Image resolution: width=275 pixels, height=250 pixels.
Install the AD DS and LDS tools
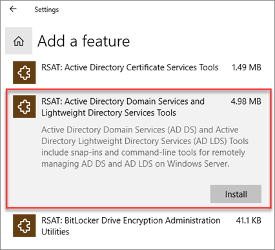236,194
